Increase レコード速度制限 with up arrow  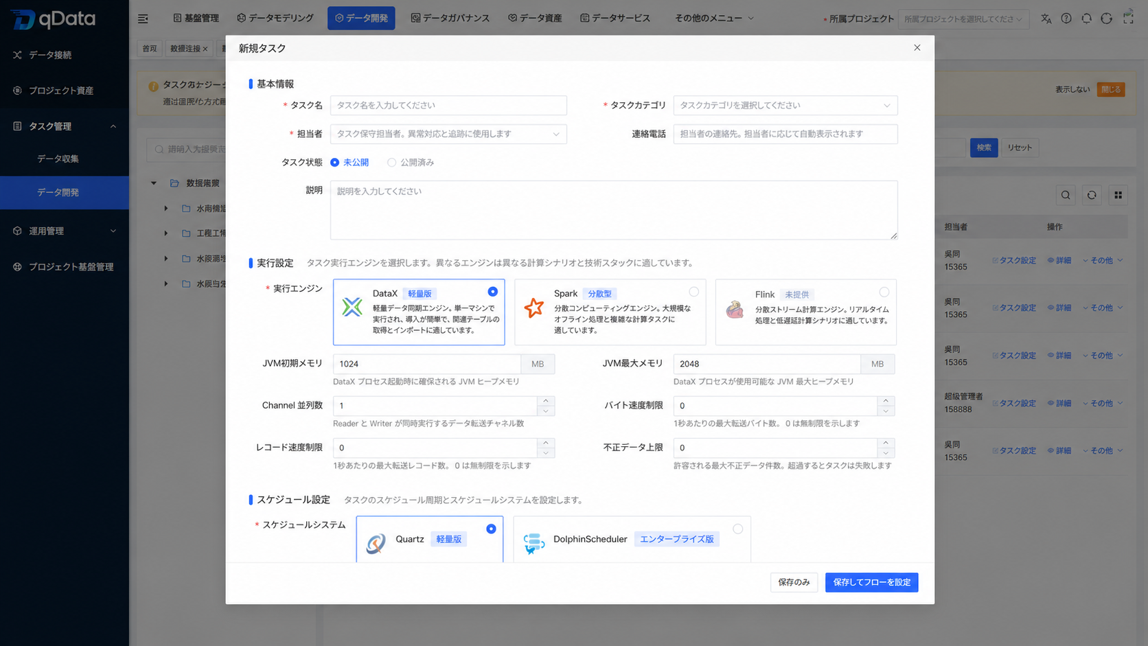[546, 443]
